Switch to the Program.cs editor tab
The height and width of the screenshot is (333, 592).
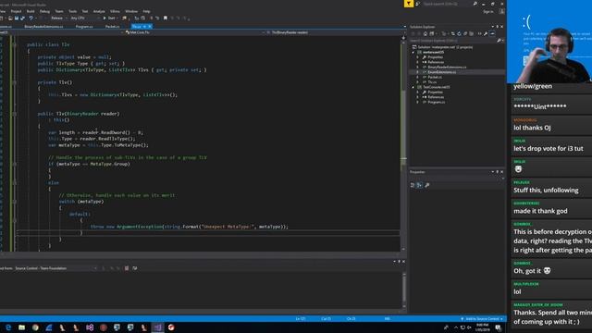[84, 27]
